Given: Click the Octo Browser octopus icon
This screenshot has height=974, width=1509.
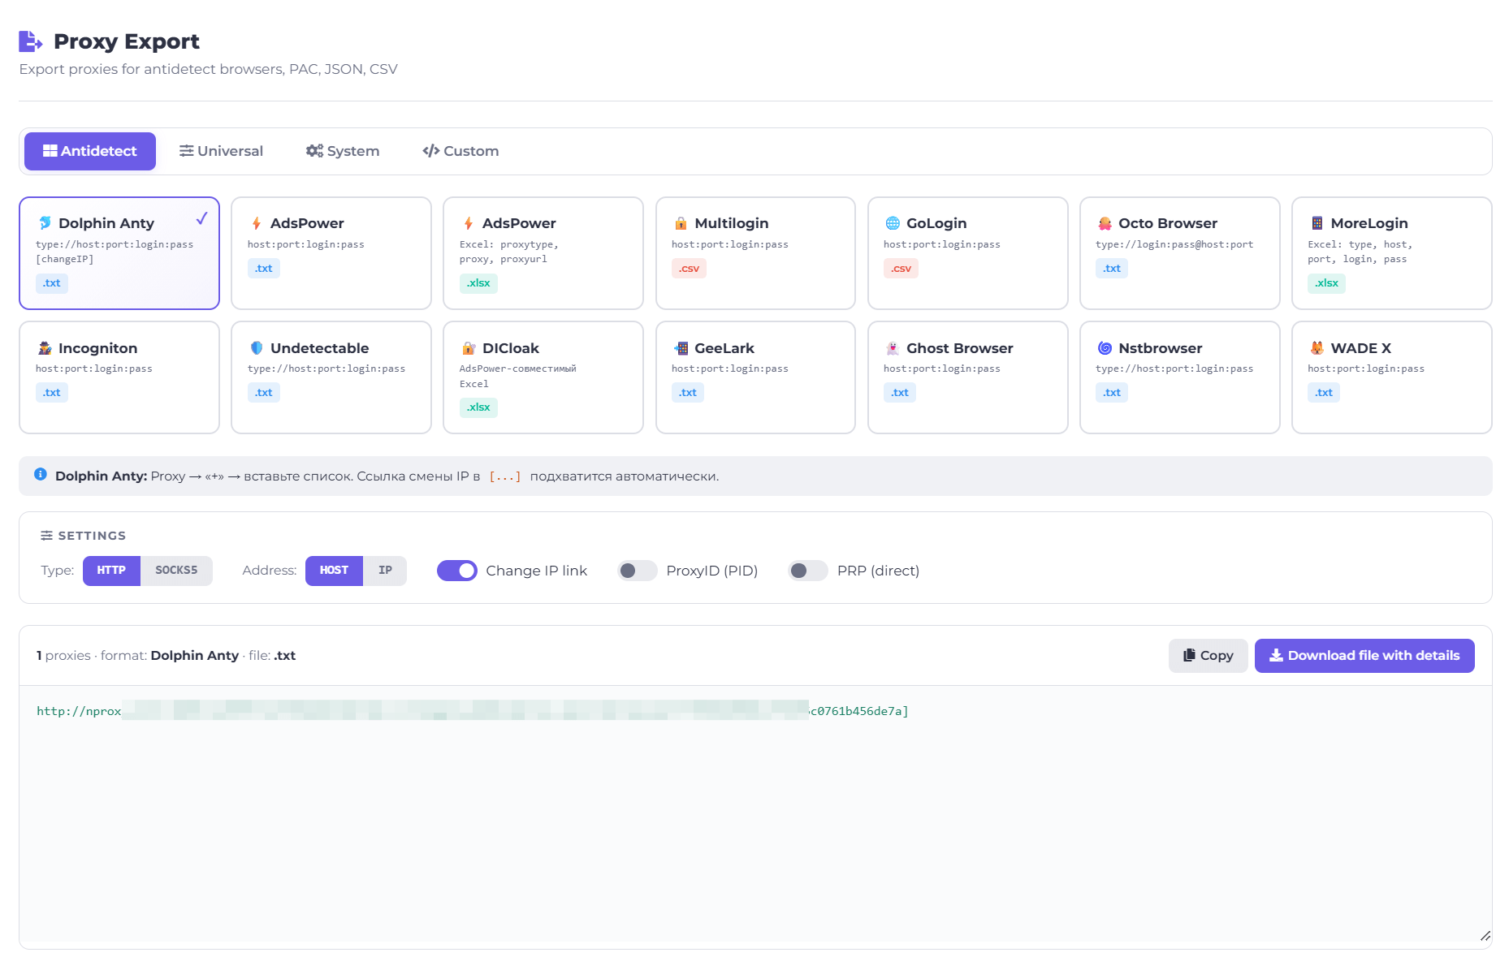Looking at the screenshot, I should [x=1105, y=223].
